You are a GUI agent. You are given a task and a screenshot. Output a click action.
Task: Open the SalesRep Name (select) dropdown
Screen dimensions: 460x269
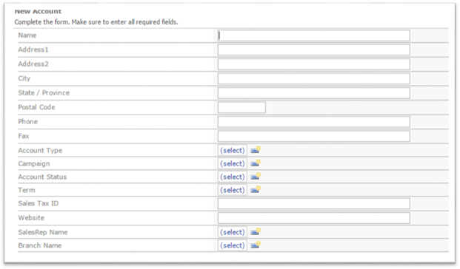233,232
